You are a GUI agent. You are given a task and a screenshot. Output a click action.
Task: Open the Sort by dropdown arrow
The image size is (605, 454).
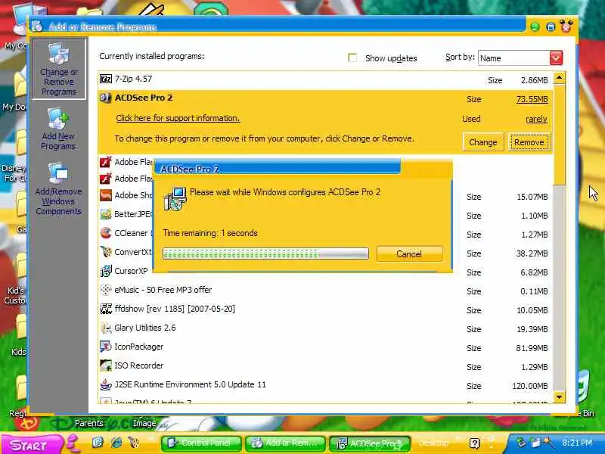pos(556,58)
